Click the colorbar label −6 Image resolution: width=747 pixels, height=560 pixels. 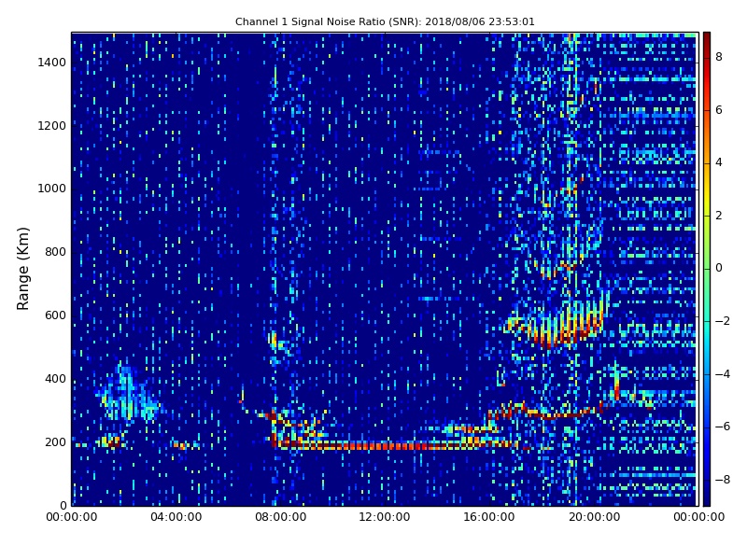[723, 427]
